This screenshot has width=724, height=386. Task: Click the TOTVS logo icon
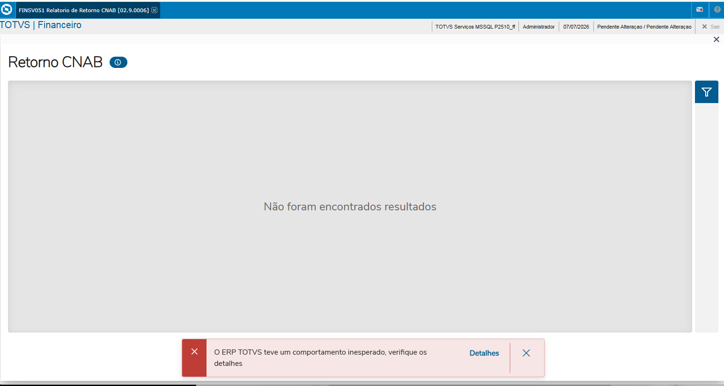[x=7, y=10]
